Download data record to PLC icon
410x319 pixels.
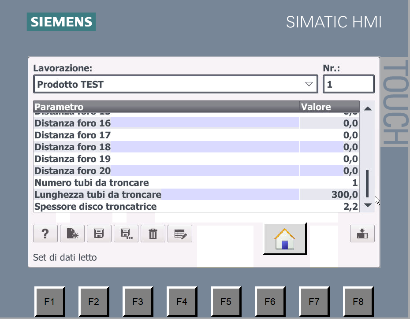point(362,234)
